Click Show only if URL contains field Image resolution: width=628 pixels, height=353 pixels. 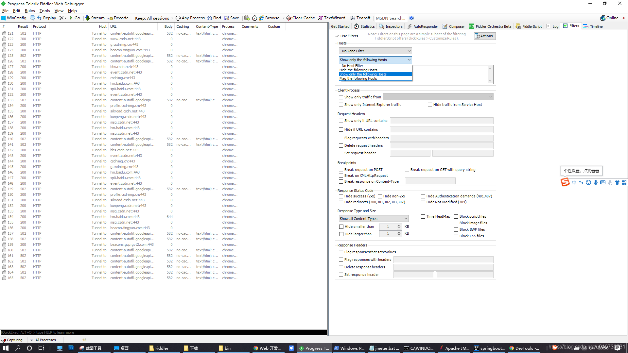click(x=442, y=121)
